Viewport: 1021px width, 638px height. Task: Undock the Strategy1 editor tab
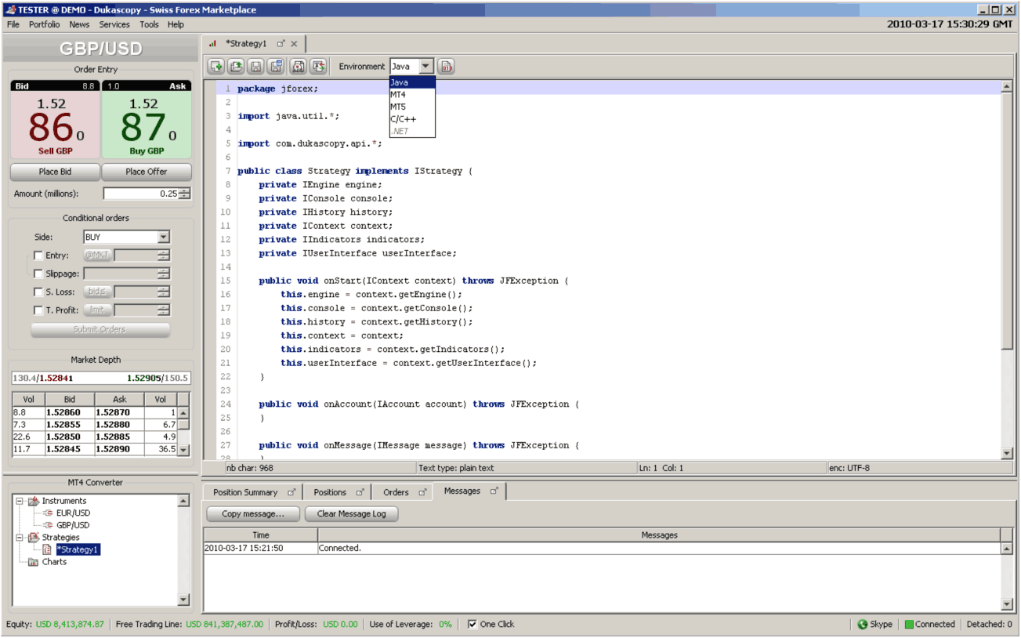[281, 44]
